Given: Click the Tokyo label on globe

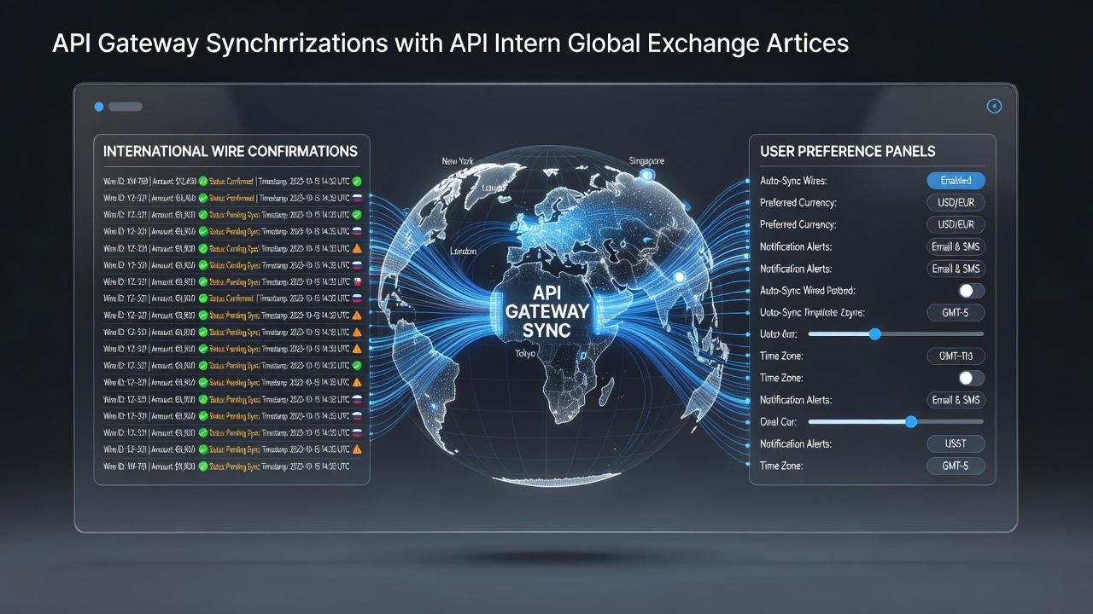Looking at the screenshot, I should pos(525,353).
